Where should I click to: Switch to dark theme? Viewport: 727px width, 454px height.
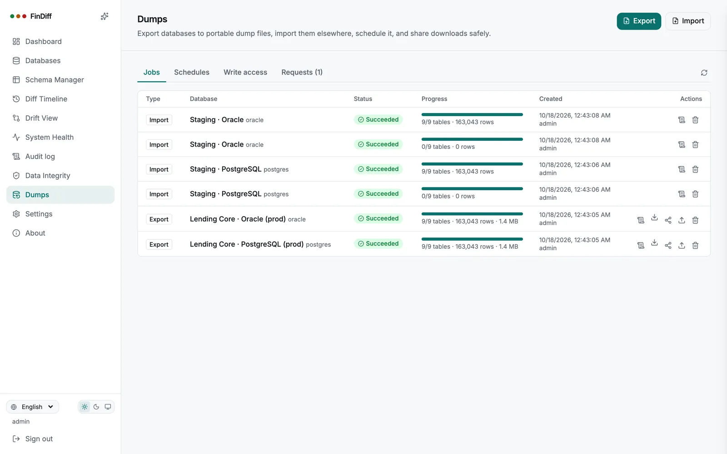click(96, 407)
